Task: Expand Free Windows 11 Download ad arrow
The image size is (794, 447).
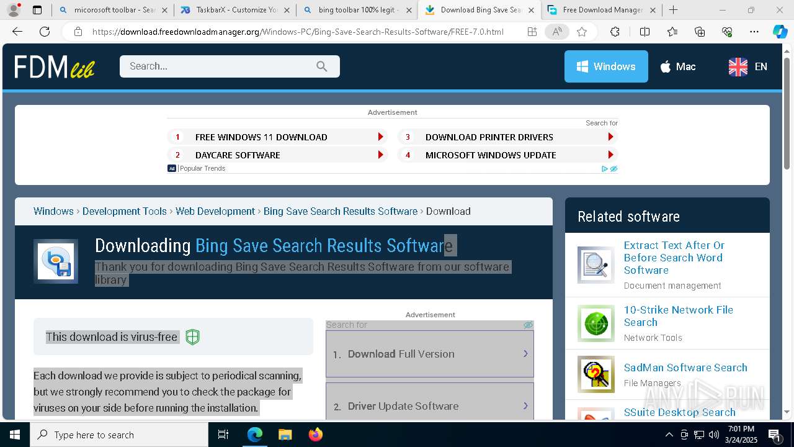Action: coord(381,137)
